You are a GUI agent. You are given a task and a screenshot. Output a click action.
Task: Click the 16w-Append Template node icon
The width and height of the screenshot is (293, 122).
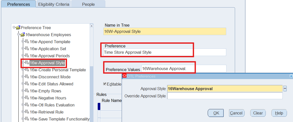(27, 42)
